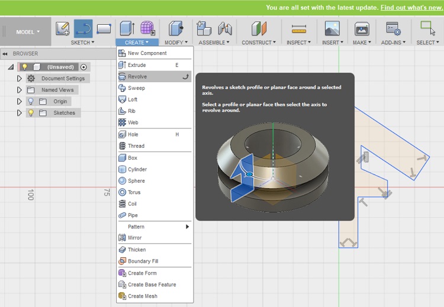Viewport: 444px width, 307px height.
Task: Choose New Component from Create menu
Action: pos(155,53)
